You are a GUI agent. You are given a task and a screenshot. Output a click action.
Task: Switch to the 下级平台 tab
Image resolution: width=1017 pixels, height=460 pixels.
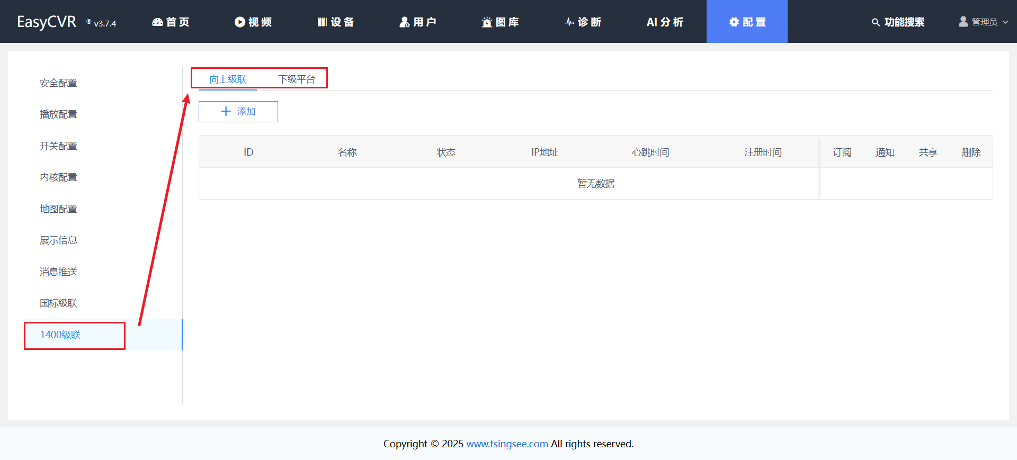297,79
